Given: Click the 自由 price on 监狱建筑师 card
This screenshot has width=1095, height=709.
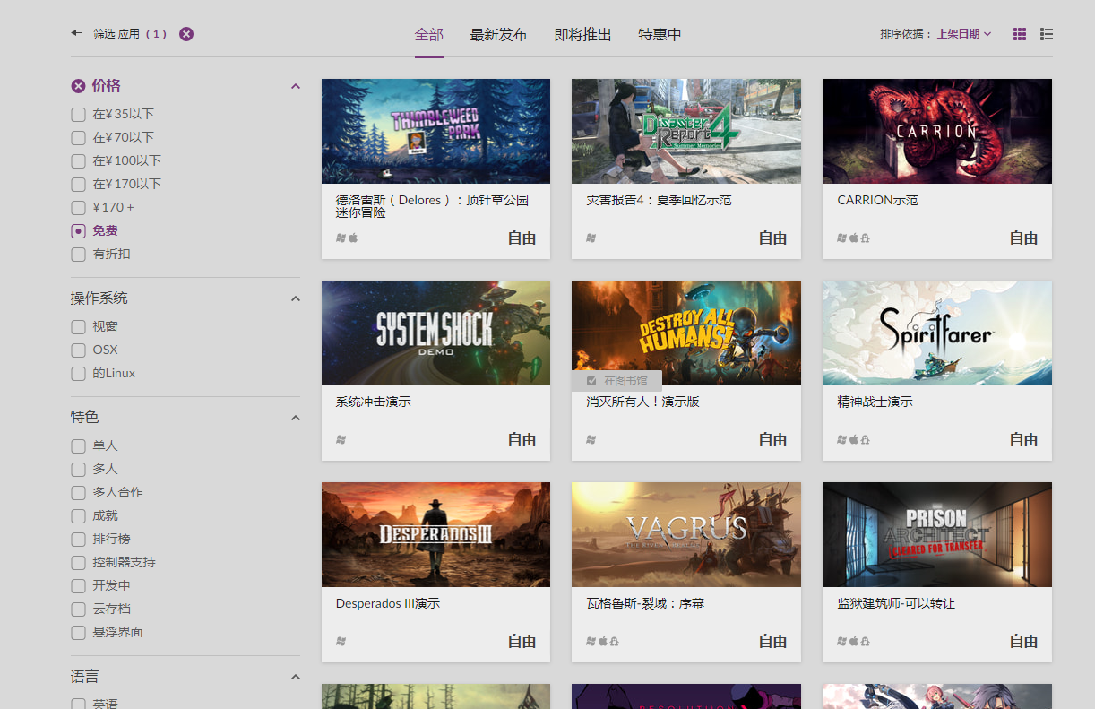Looking at the screenshot, I should click(1023, 641).
